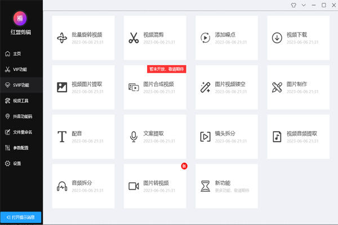This screenshot has height=225, width=338.
Task: Open 视频工具 in the sidebar
Action: tap(20, 101)
